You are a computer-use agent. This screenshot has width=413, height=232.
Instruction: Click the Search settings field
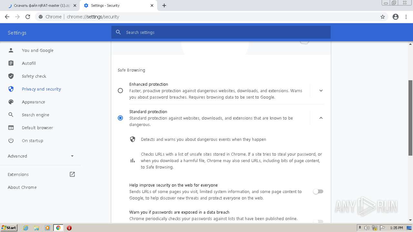point(221,32)
